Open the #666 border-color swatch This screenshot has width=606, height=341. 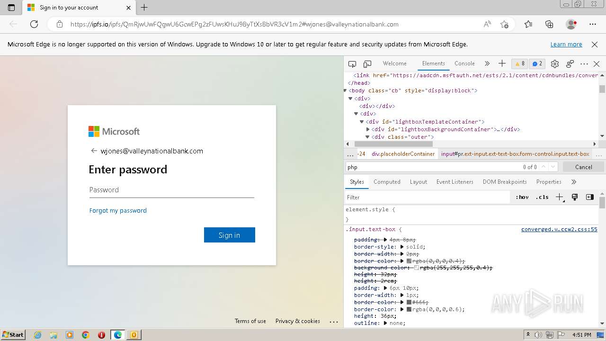coord(409,302)
